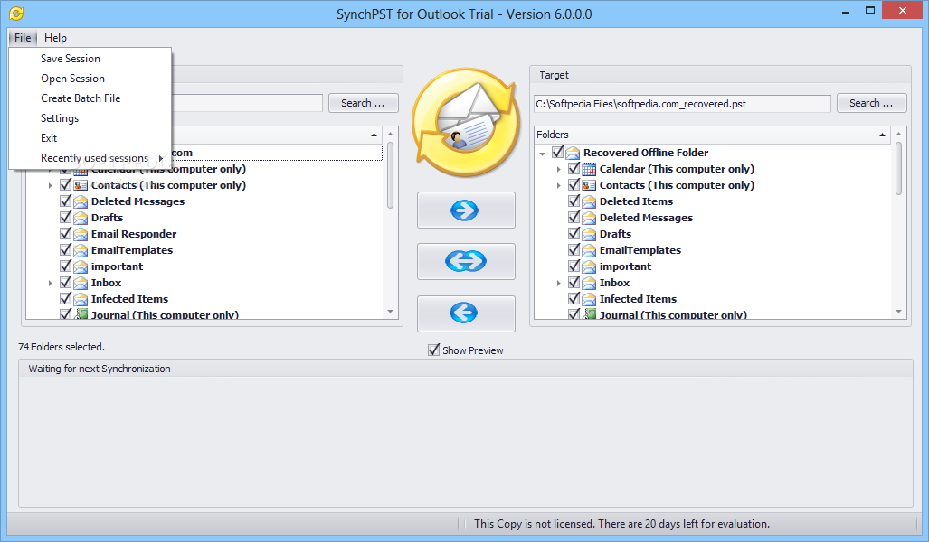Click source Folders column sort arrow

(374, 135)
